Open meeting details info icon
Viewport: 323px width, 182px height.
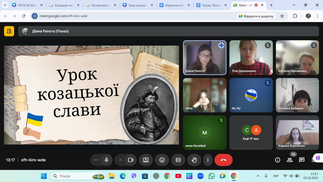[278, 160]
